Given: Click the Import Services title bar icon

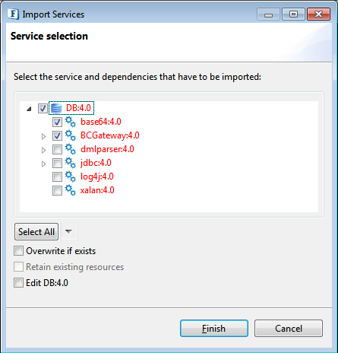Looking at the screenshot, I should click(x=13, y=14).
